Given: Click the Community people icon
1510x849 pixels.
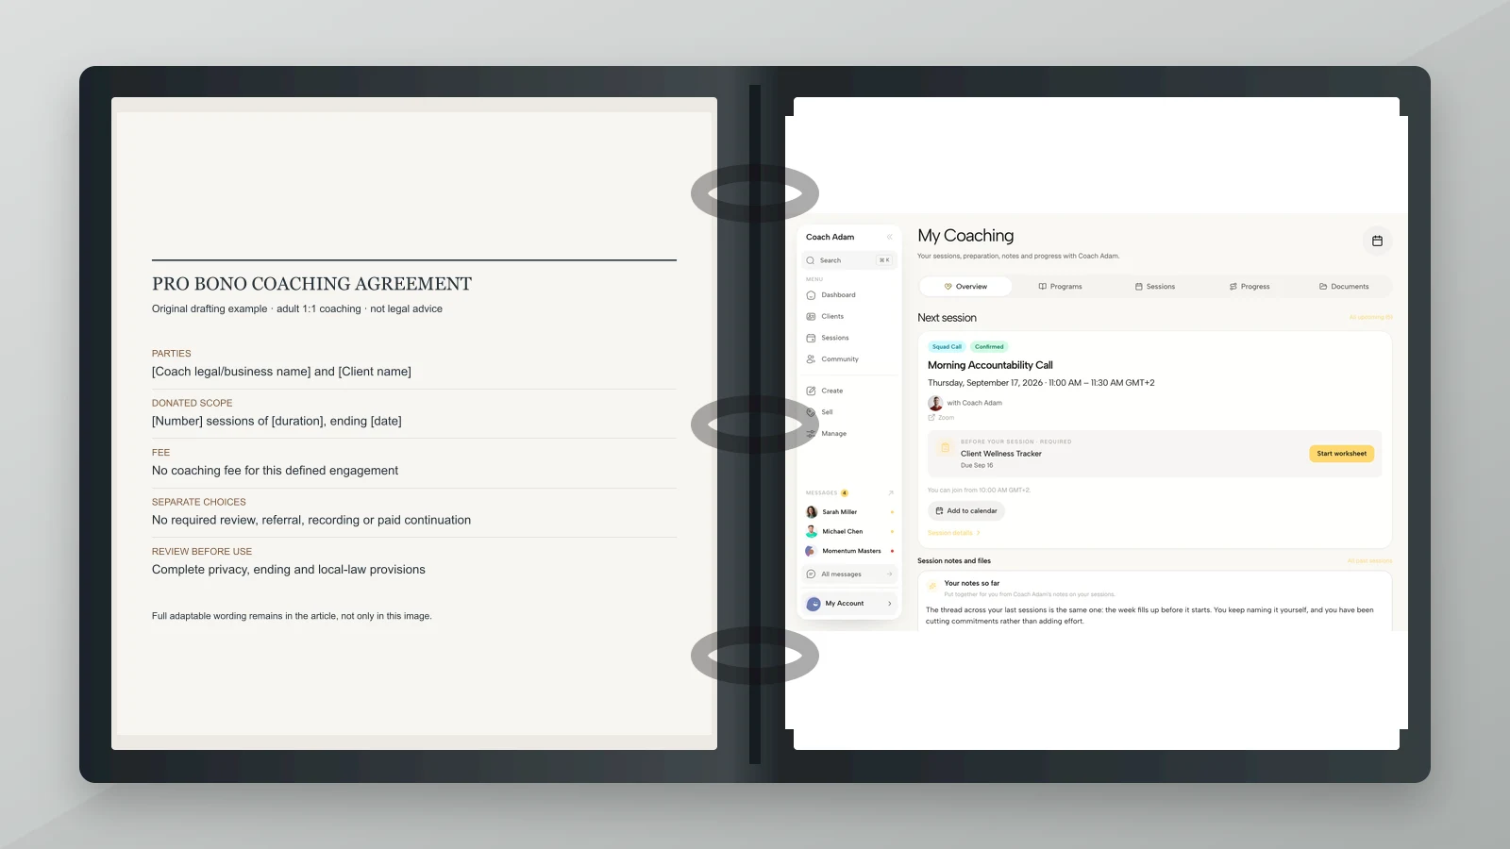Looking at the screenshot, I should [811, 359].
